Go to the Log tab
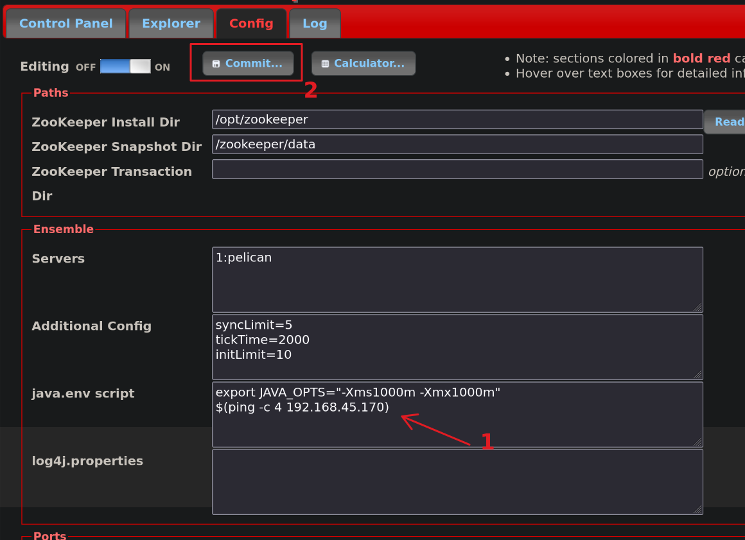This screenshot has width=745, height=540. 315,24
